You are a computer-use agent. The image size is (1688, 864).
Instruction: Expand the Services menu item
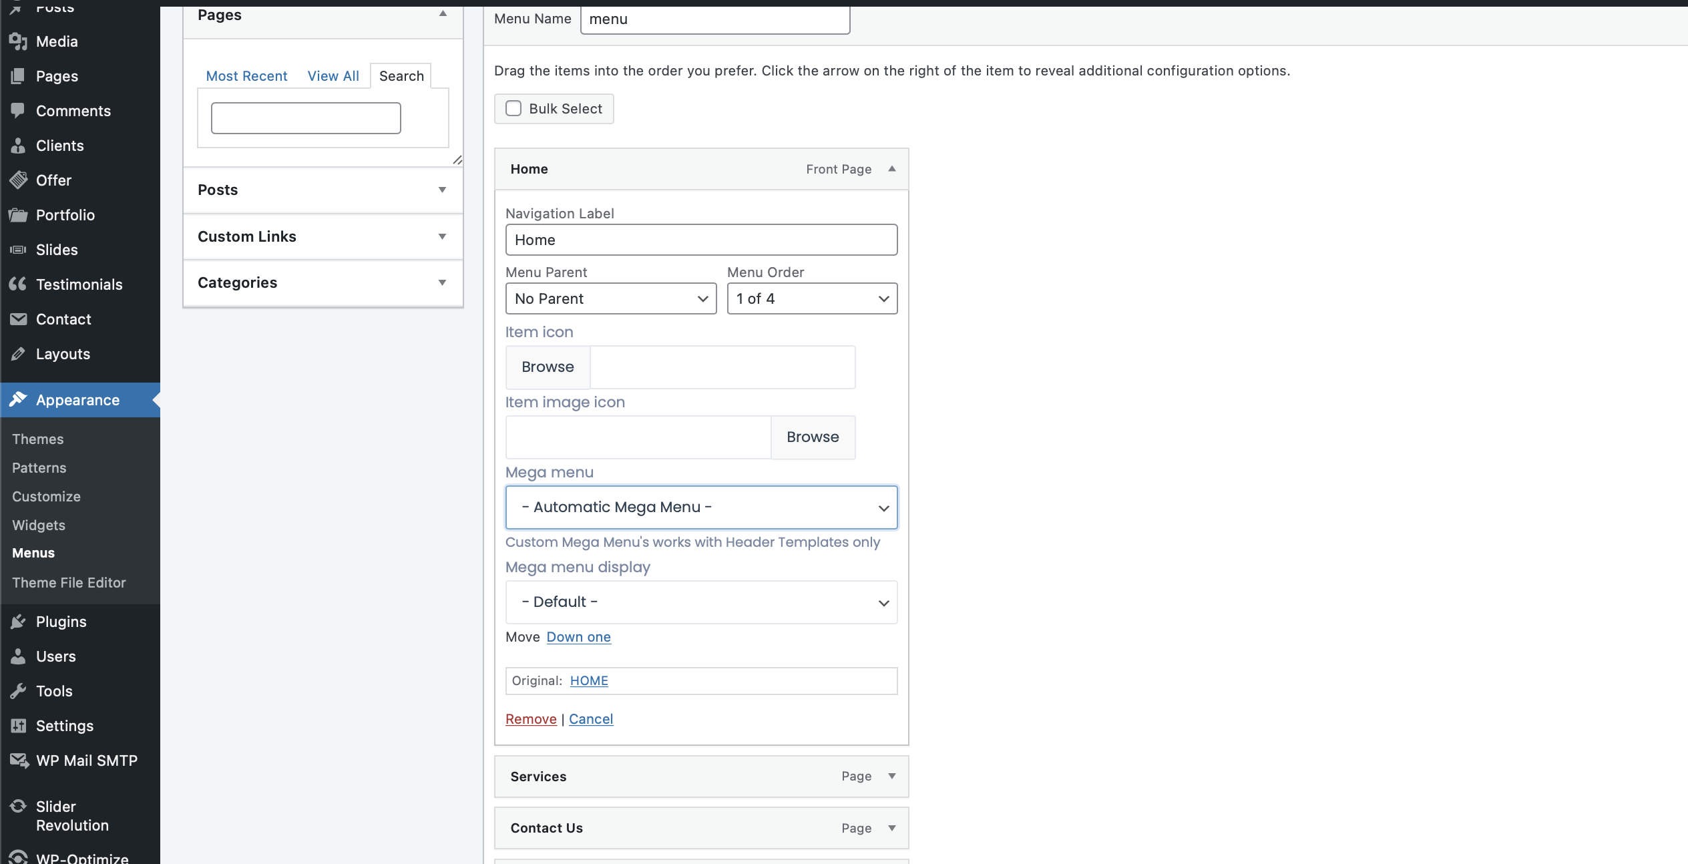click(892, 776)
